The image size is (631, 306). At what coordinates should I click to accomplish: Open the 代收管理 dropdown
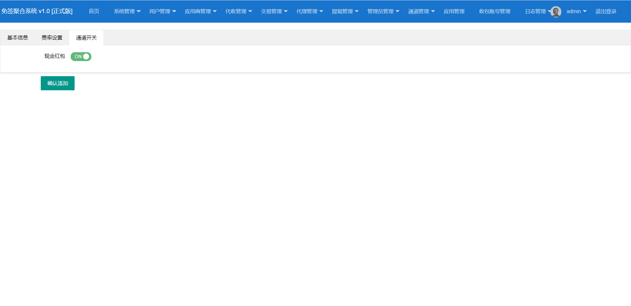click(x=239, y=11)
